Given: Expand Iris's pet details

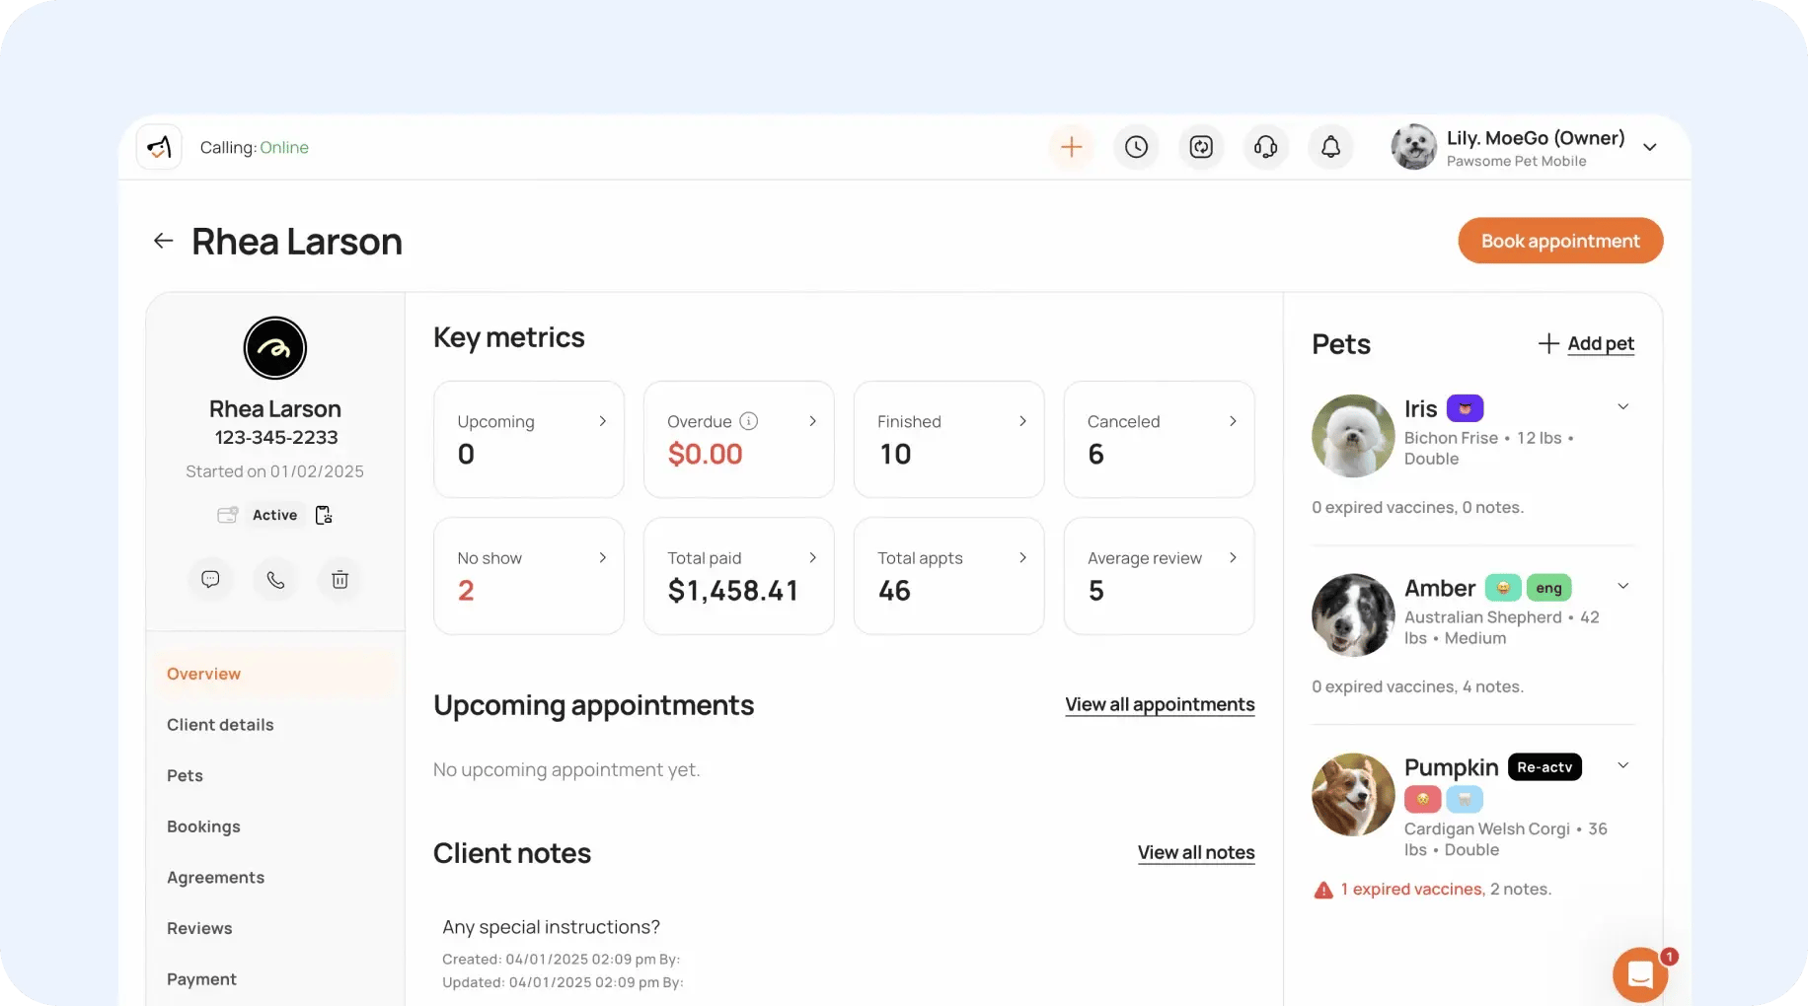Looking at the screenshot, I should [1623, 406].
